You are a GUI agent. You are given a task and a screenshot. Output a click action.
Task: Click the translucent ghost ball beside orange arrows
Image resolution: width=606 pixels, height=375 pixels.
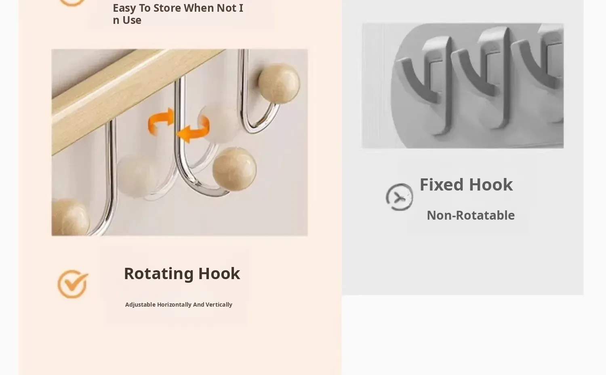tap(218, 122)
